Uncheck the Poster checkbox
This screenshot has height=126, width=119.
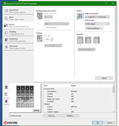(78, 19)
